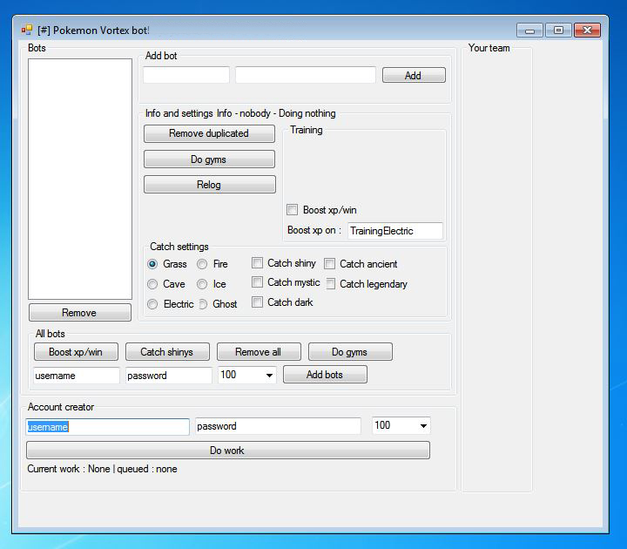627x549 pixels.
Task: Choose the Ice radio button
Action: point(202,284)
